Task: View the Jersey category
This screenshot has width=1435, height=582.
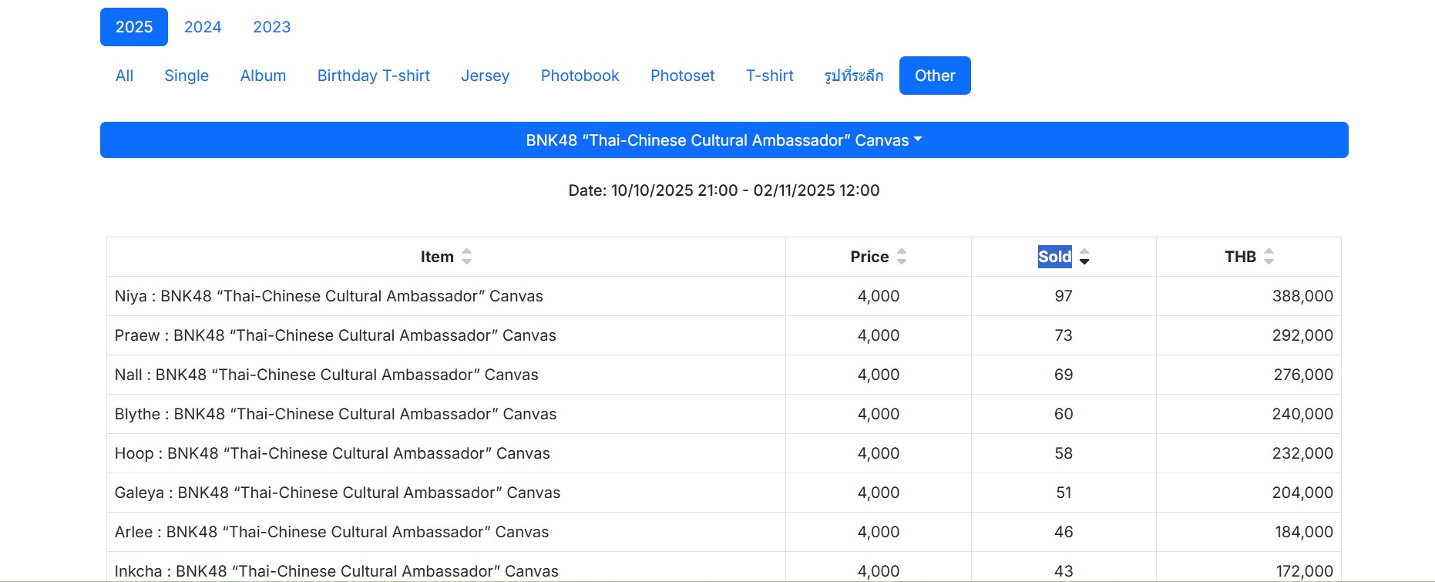Action: (486, 76)
